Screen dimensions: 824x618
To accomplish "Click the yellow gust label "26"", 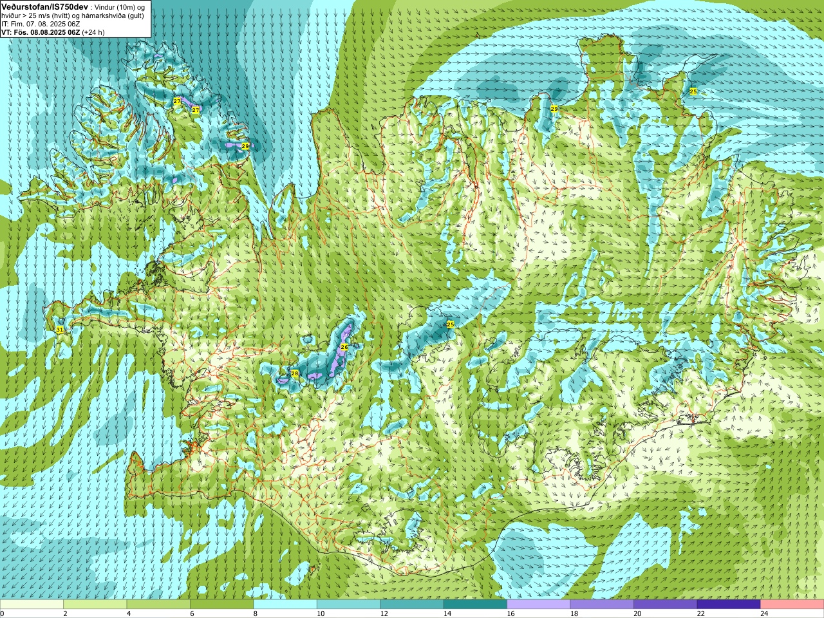I will 344,347.
